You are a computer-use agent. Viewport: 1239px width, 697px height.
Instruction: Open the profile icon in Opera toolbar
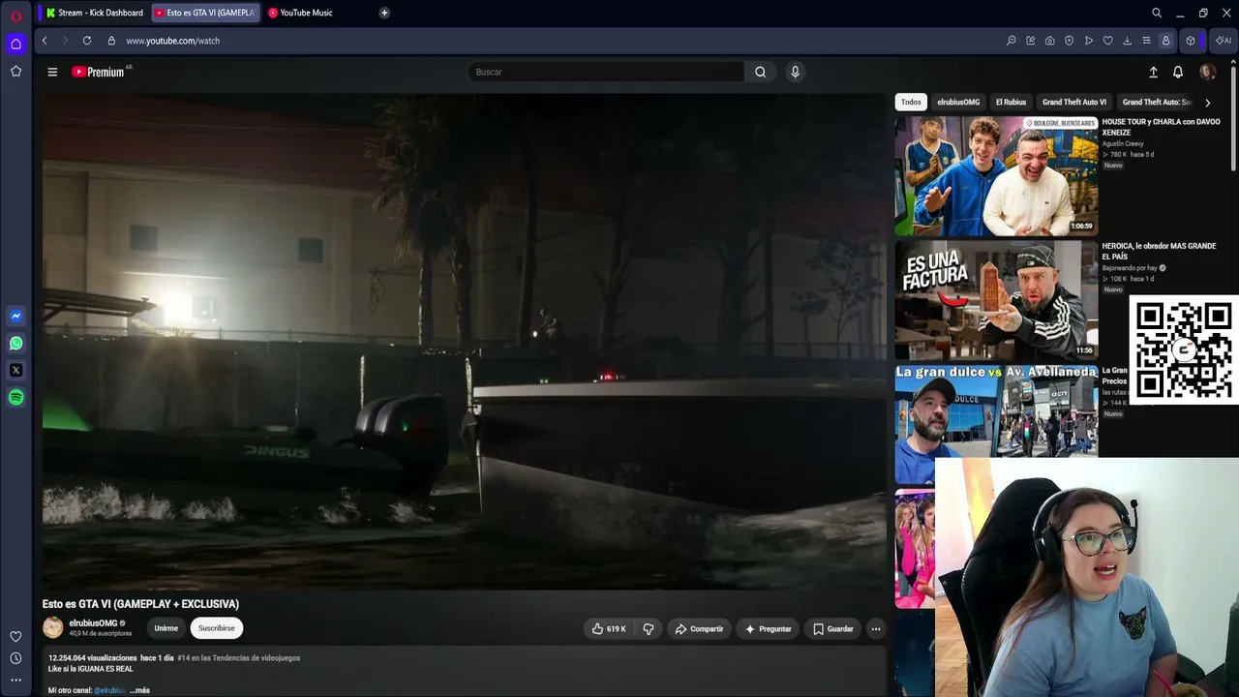pos(1166,41)
